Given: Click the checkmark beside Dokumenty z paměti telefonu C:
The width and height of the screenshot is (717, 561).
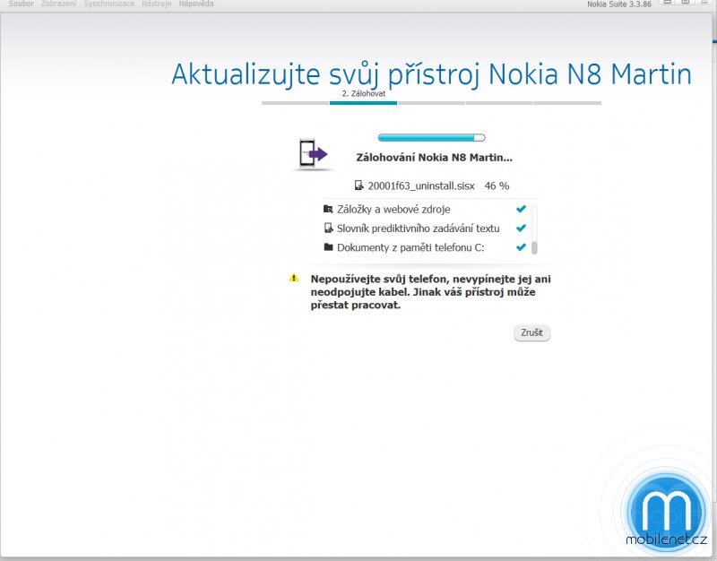Looking at the screenshot, I should [x=521, y=247].
